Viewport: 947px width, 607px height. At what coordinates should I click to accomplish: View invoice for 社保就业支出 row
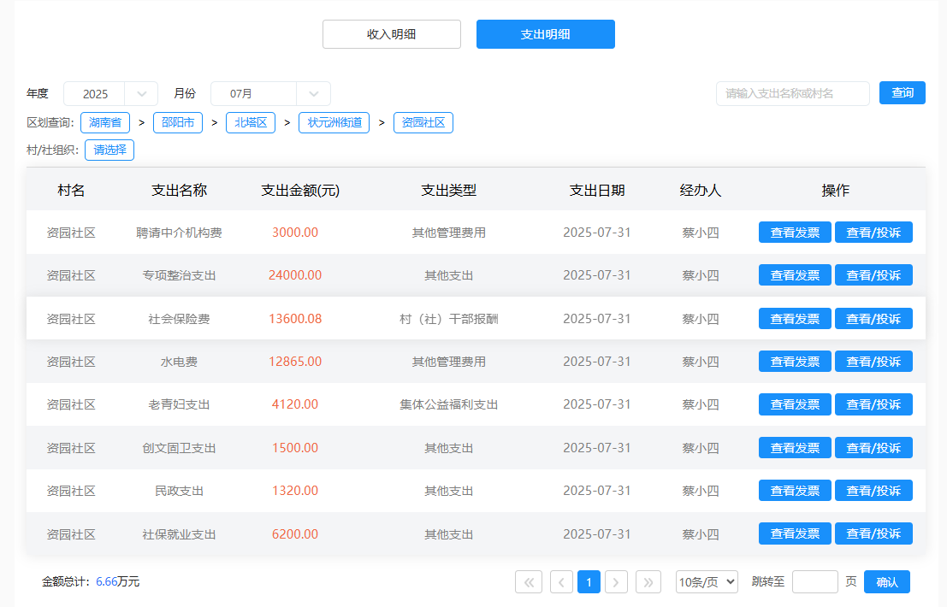pyautogui.click(x=795, y=534)
